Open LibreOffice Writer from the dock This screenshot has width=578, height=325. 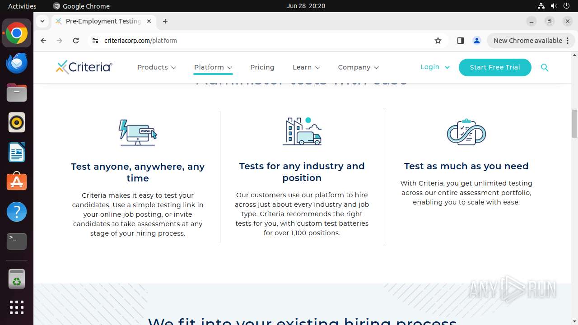pos(17,152)
